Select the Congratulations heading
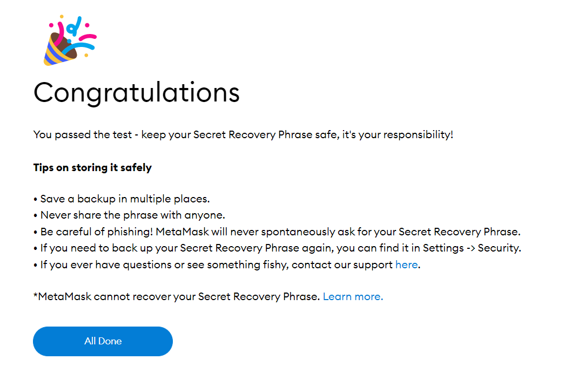 [137, 92]
